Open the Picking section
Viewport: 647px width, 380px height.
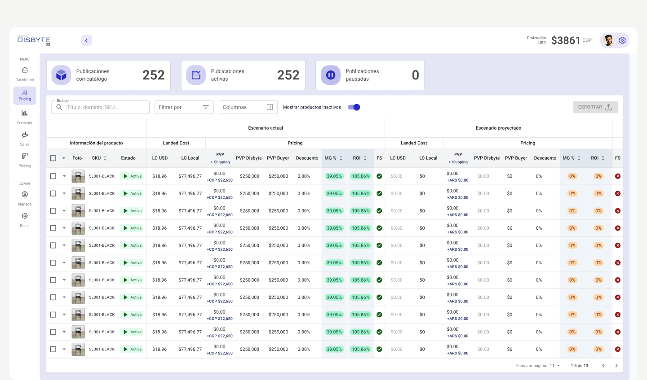tap(25, 160)
